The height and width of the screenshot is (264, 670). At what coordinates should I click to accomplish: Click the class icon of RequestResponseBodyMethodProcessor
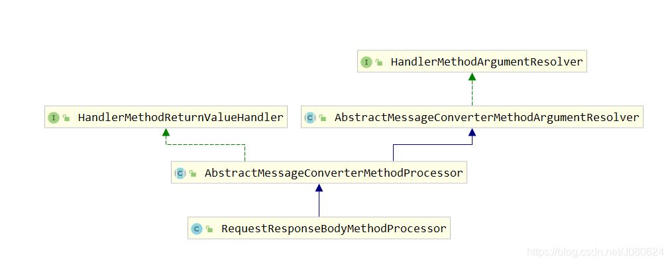[197, 228]
